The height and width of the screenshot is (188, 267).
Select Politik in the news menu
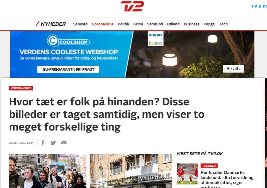pyautogui.click(x=123, y=24)
